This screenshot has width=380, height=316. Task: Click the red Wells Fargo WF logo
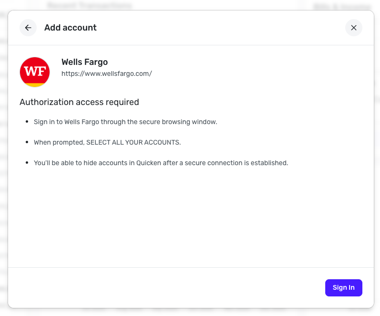pyautogui.click(x=35, y=71)
